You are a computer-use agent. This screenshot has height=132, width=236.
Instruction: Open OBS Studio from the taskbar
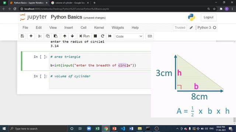(x=157, y=129)
